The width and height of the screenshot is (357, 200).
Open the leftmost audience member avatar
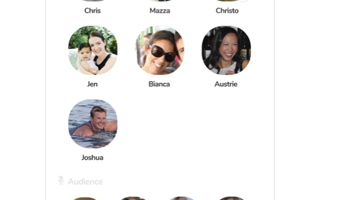coord(84,198)
